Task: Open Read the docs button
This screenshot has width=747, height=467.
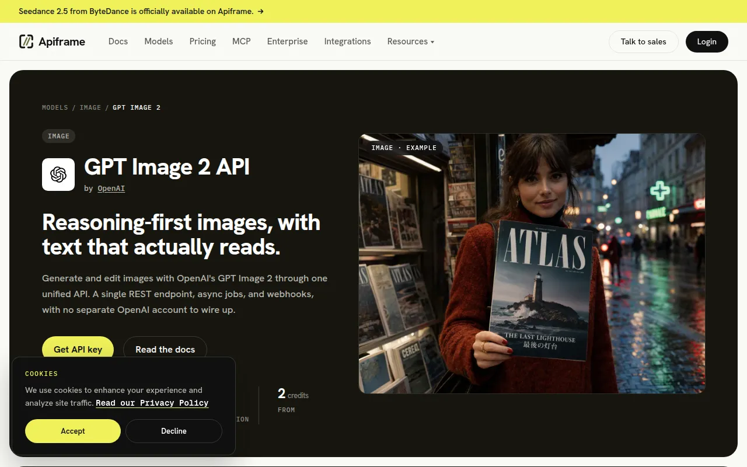Action: 165,349
